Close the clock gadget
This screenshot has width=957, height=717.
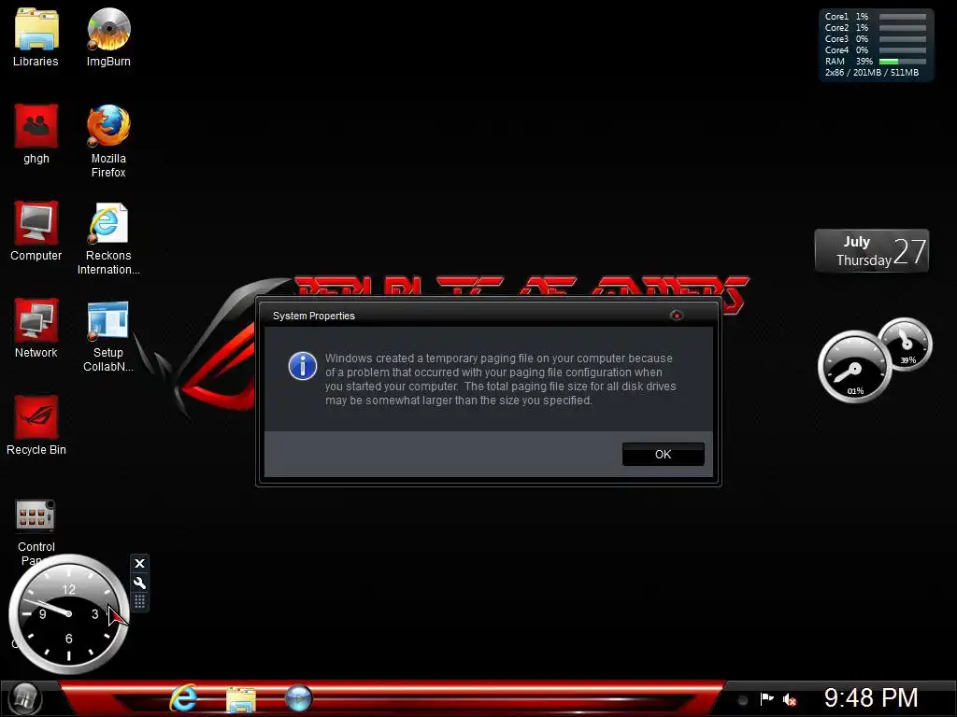coord(140,563)
